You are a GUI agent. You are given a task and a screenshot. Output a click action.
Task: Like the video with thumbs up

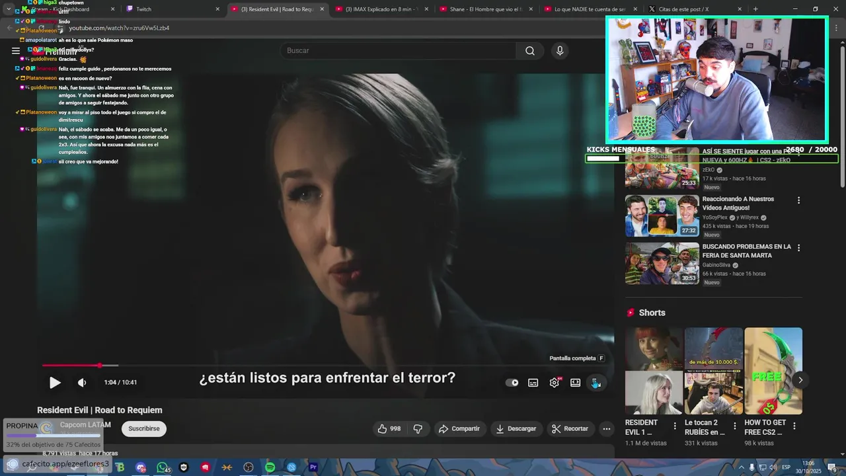coord(389,428)
